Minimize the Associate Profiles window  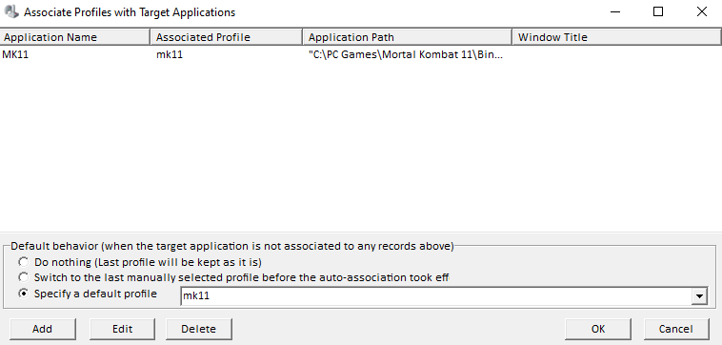615,12
